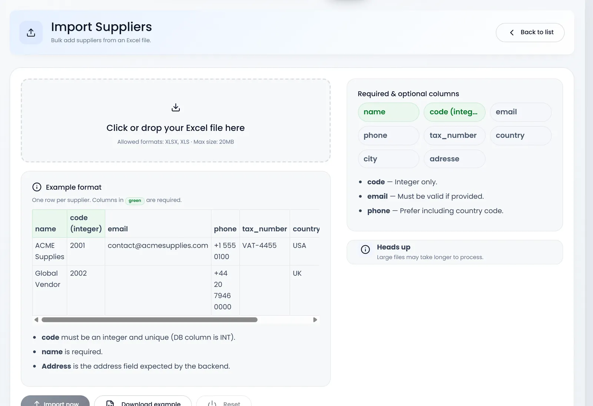Viewport: 593px width, 406px height.
Task: Select the city column chip
Action: point(388,159)
